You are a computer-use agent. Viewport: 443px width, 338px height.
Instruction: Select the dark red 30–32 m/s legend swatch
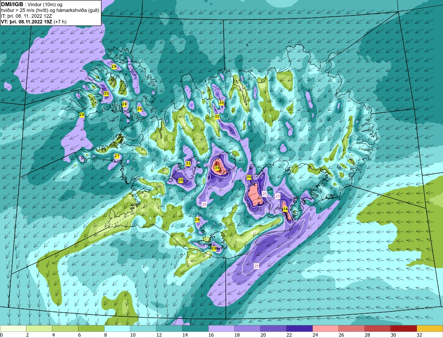(404, 328)
